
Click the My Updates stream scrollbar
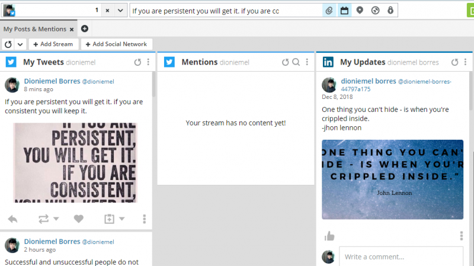(x=471, y=91)
